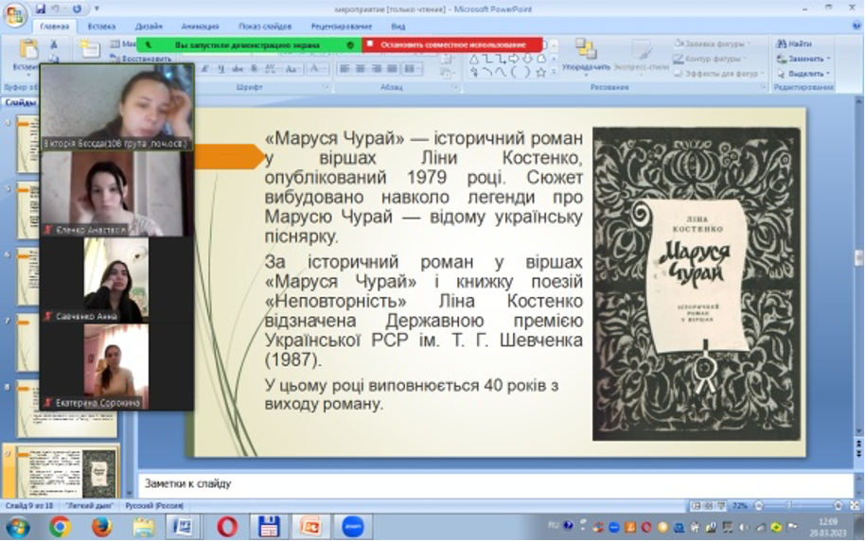865x541 pixels.
Task: Open Firefox from the taskbar
Action: [x=102, y=526]
